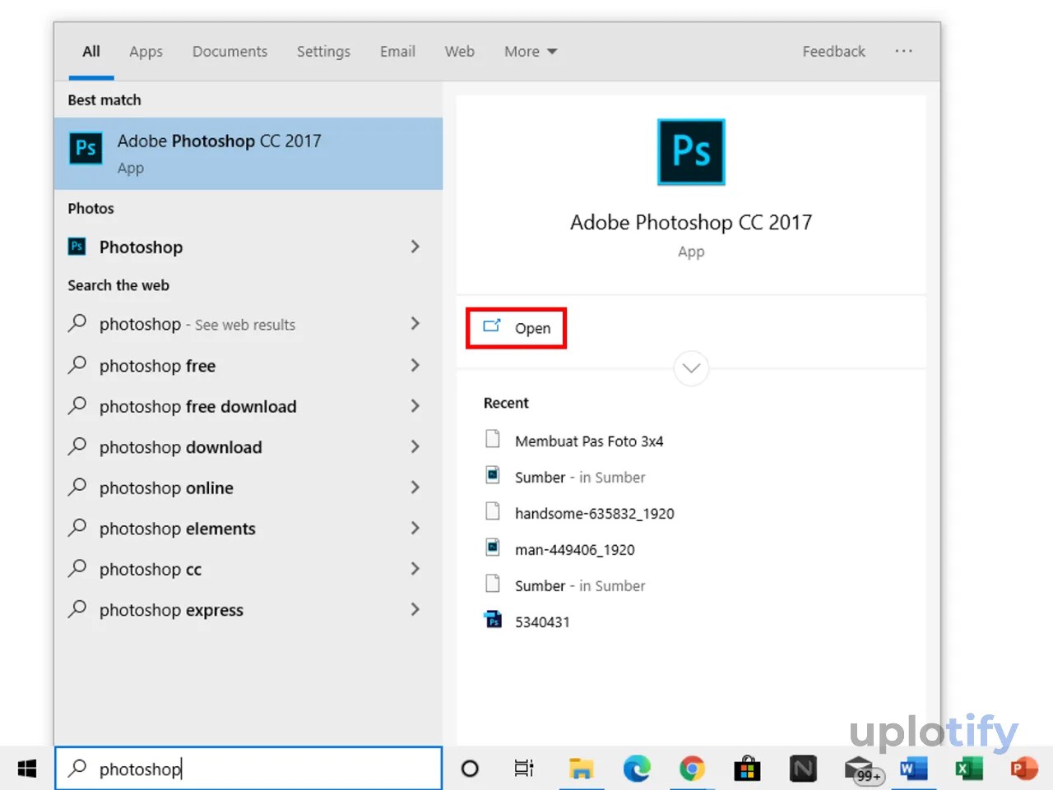Select the Photoshop photos result

(x=248, y=247)
